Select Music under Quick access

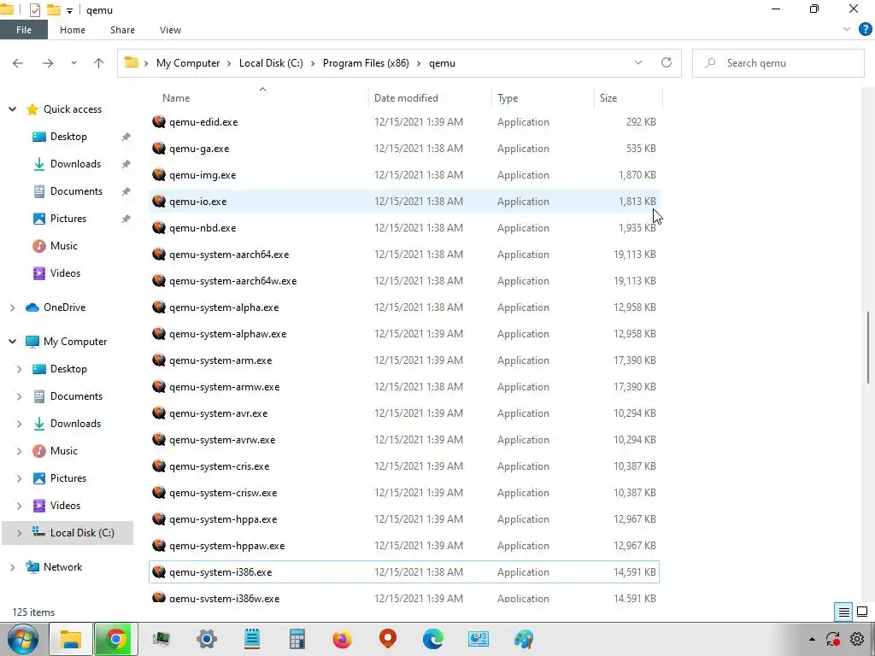[x=63, y=246]
